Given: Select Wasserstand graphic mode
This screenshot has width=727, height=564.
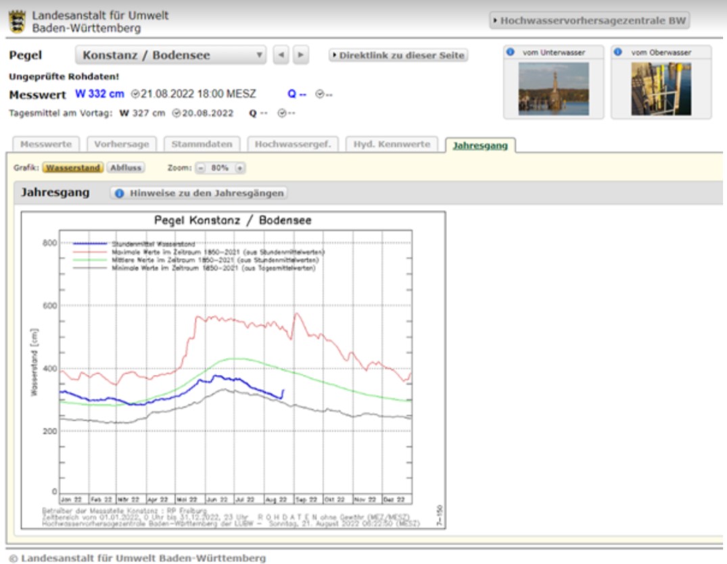Looking at the screenshot, I should click(x=73, y=168).
